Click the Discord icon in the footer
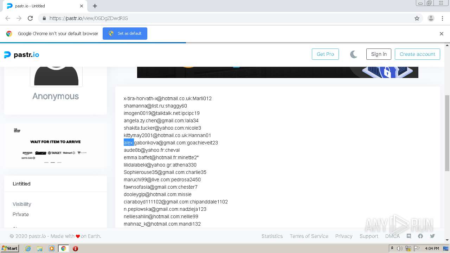 click(409, 236)
